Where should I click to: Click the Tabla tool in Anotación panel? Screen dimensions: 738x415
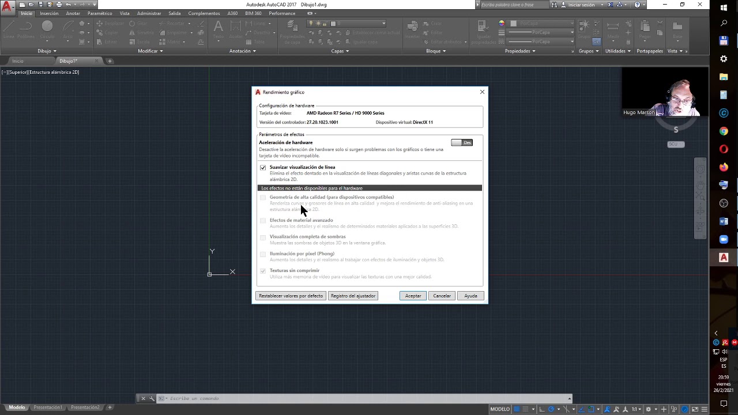pos(255,42)
